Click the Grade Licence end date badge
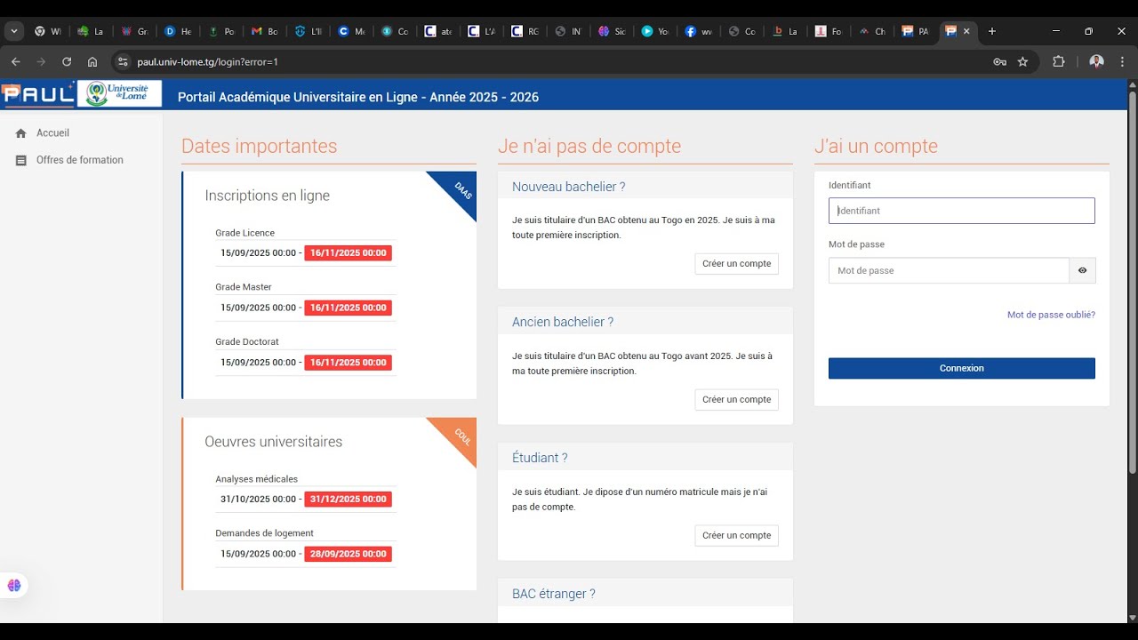 [348, 253]
